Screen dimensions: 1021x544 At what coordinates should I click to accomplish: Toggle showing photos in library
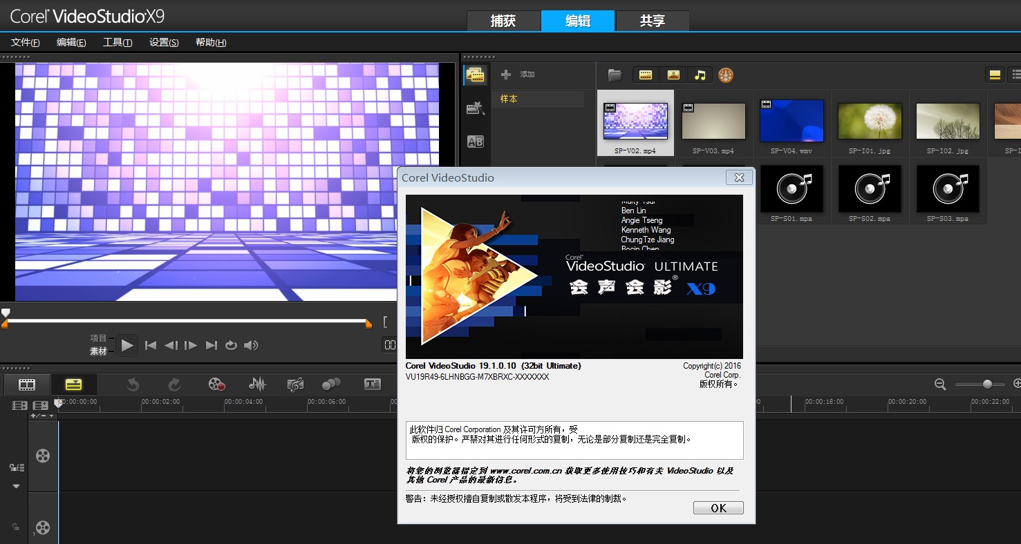pos(673,75)
